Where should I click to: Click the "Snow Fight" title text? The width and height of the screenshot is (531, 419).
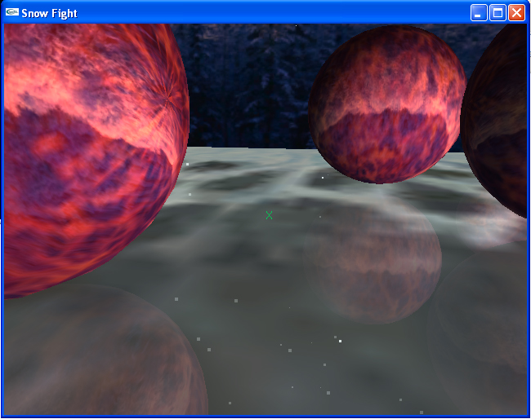pos(50,14)
